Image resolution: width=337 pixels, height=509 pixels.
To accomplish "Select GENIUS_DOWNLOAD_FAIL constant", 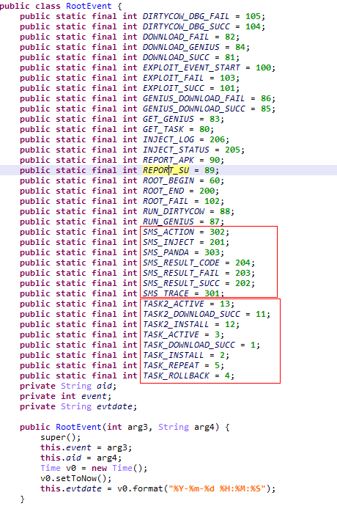I will [193, 99].
